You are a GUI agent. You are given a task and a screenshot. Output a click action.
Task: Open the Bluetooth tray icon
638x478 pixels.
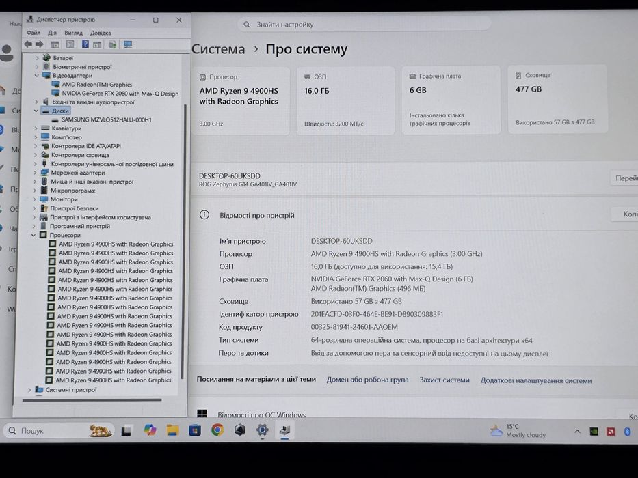click(628, 432)
